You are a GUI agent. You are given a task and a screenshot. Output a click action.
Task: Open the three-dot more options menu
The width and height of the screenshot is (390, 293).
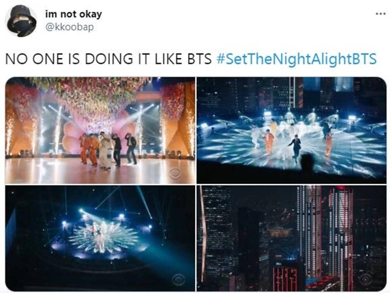[380, 14]
